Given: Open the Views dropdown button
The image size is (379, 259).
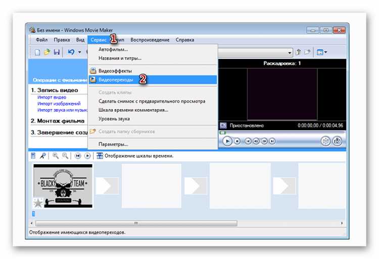Looking at the screenshot, I should [x=322, y=52].
